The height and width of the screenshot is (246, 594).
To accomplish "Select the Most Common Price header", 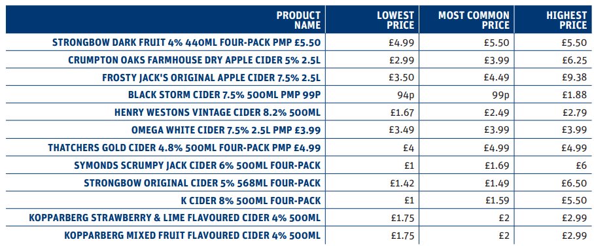I will 474,20.
